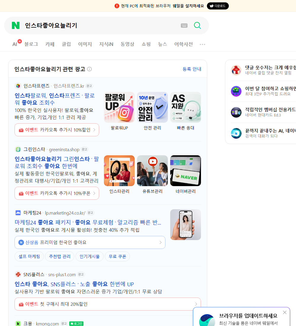Expand more search categories with the ellipsis
The height and width of the screenshot is (326, 296).
(x=202, y=44)
